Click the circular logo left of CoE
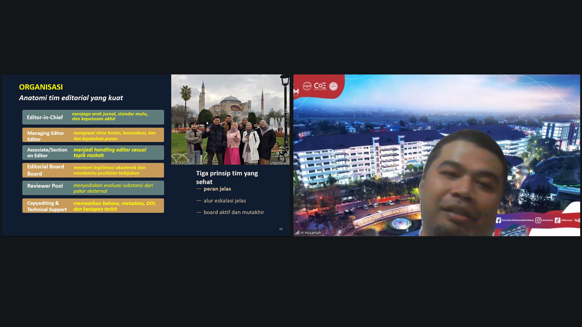Screen dimensions: 582x327 click(x=307, y=86)
